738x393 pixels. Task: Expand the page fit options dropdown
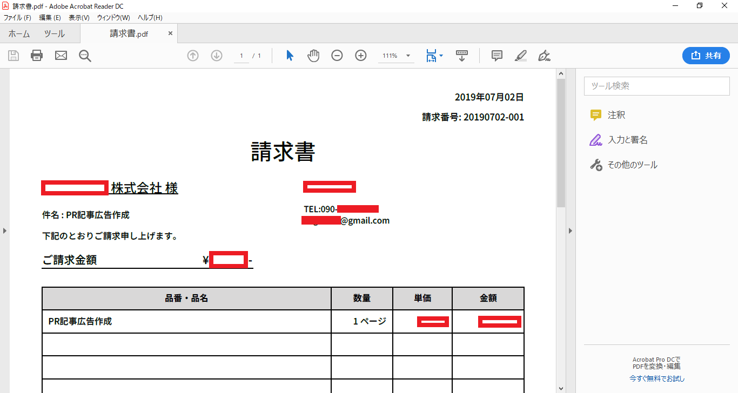441,56
